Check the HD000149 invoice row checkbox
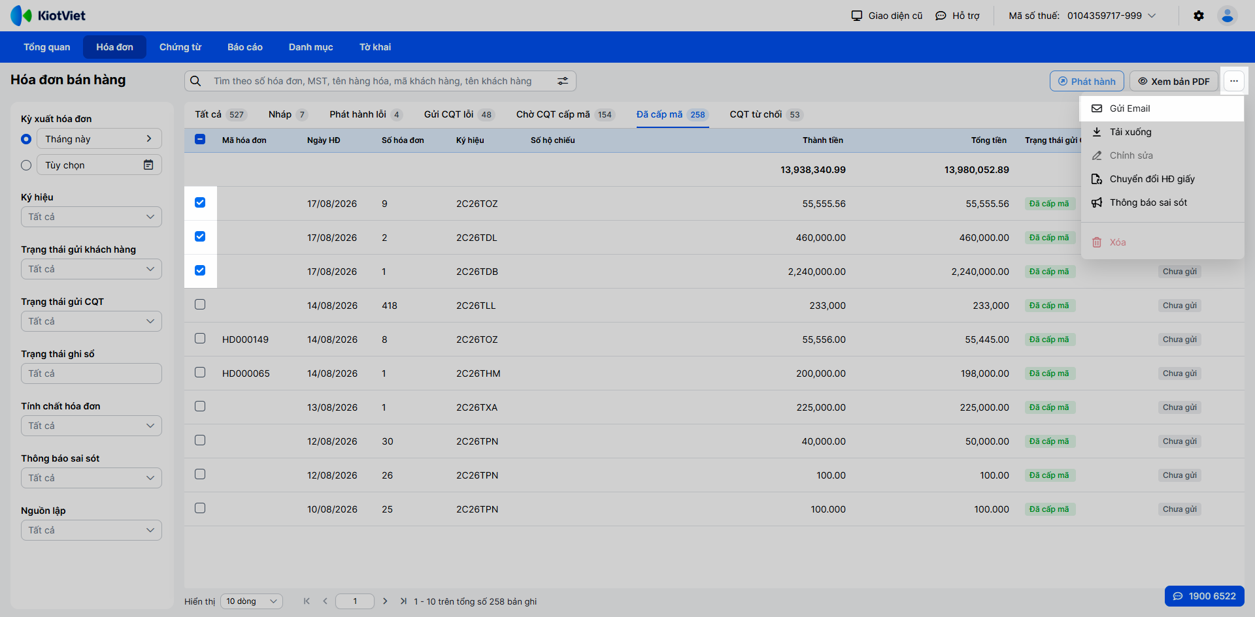 [x=200, y=338]
